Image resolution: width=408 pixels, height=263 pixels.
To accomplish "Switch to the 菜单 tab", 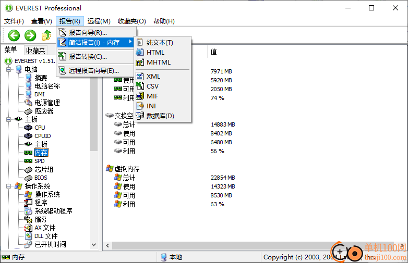I will [x=11, y=49].
